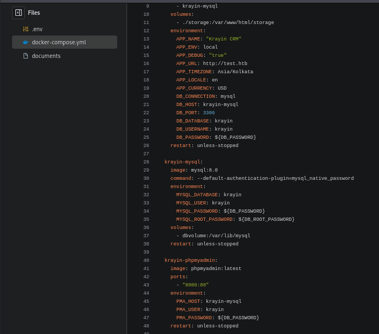
Task: Click line number 48
Action: click(146, 326)
